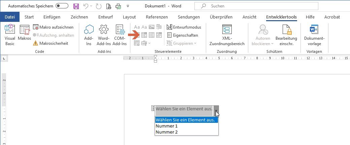Open the Ansicht tab

pos(249,17)
